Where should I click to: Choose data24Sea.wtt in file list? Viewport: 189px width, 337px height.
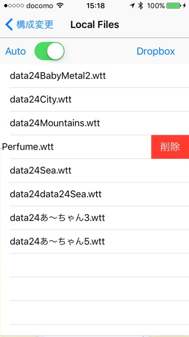[x=94, y=170]
